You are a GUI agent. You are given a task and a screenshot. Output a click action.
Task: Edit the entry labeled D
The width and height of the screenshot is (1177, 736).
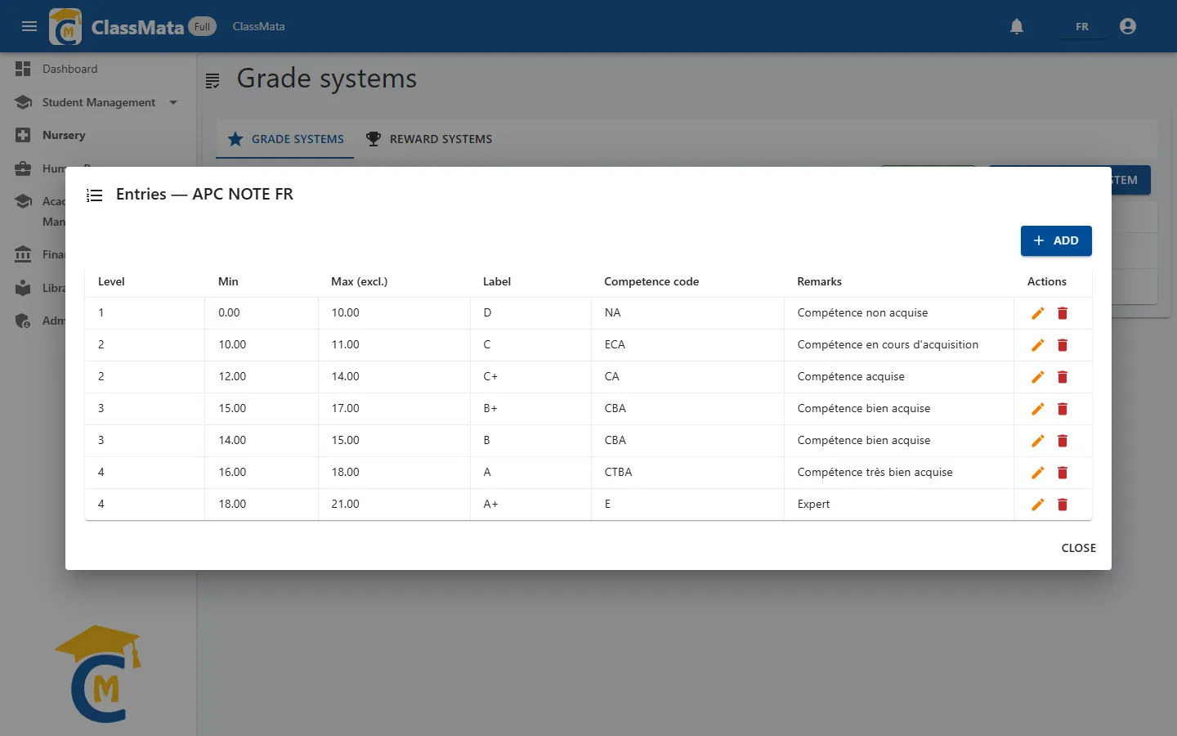pos(1038,313)
